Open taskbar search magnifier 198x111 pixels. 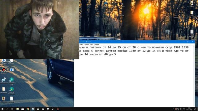tap(7, 109)
